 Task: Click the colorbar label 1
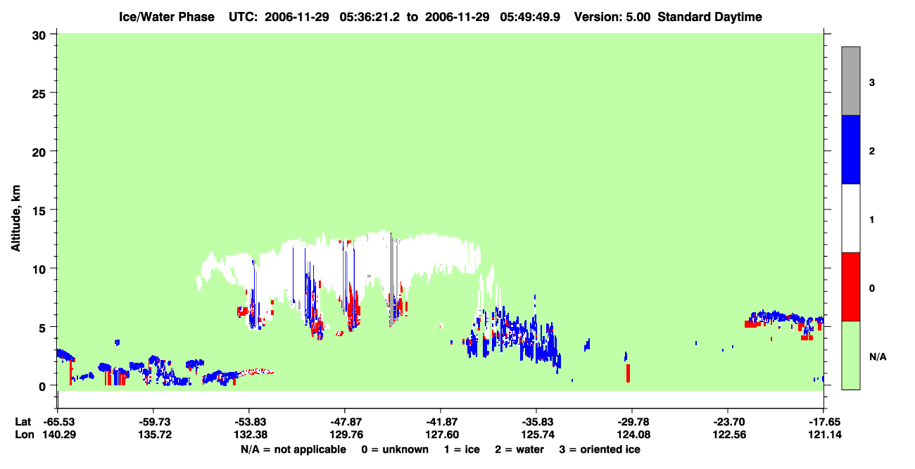click(872, 219)
